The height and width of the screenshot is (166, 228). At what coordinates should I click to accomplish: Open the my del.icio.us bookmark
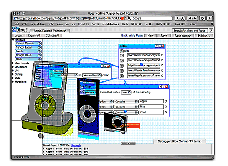coord(37,24)
